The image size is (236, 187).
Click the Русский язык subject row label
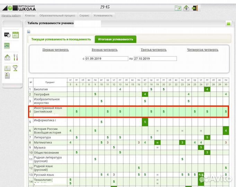[44, 175]
